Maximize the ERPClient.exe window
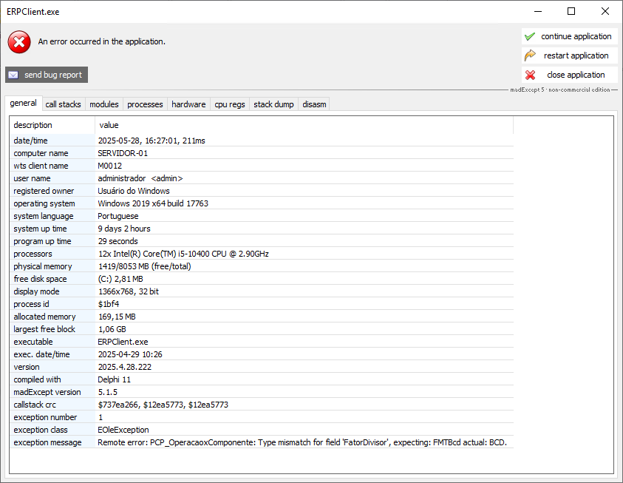This screenshot has width=623, height=483. (571, 11)
